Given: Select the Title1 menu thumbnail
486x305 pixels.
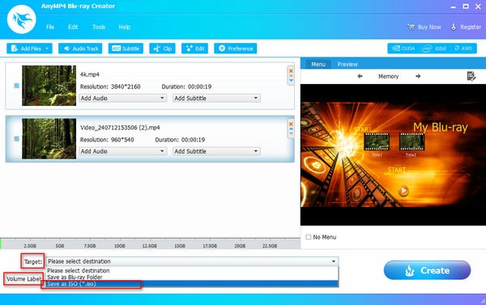Looking at the screenshot, I should pos(377,142).
